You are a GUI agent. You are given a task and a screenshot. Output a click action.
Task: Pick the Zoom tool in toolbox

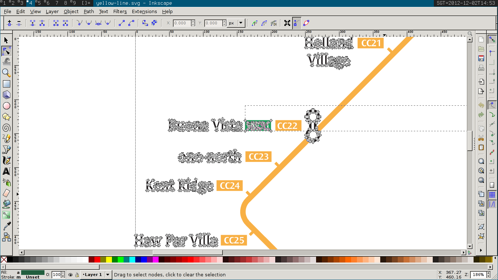(6, 73)
